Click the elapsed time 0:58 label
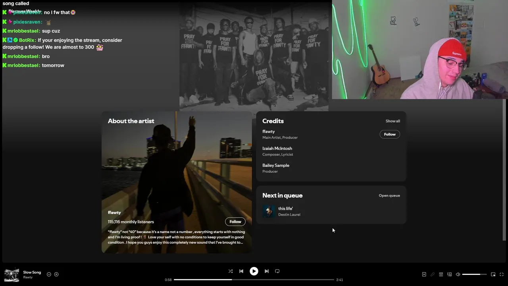 pos(168,280)
